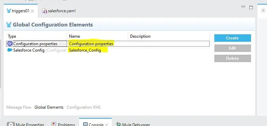Maximize the editor area
The height and width of the screenshot is (126, 267).
click(251, 7)
